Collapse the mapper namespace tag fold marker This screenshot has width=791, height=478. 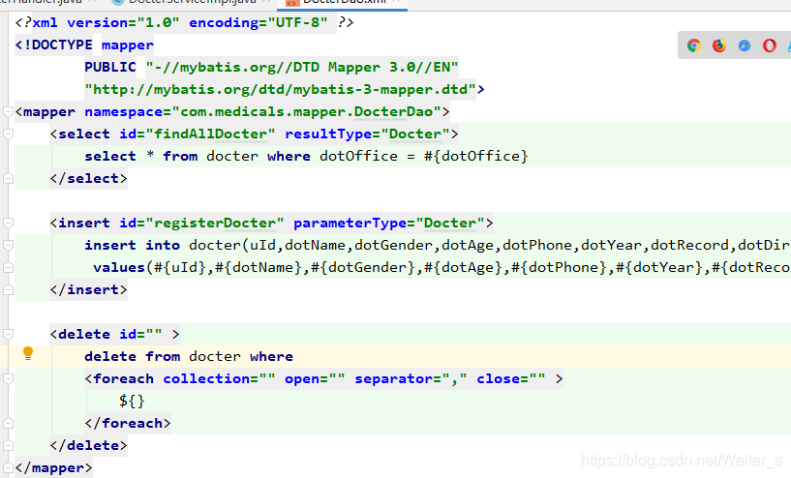click(x=8, y=111)
